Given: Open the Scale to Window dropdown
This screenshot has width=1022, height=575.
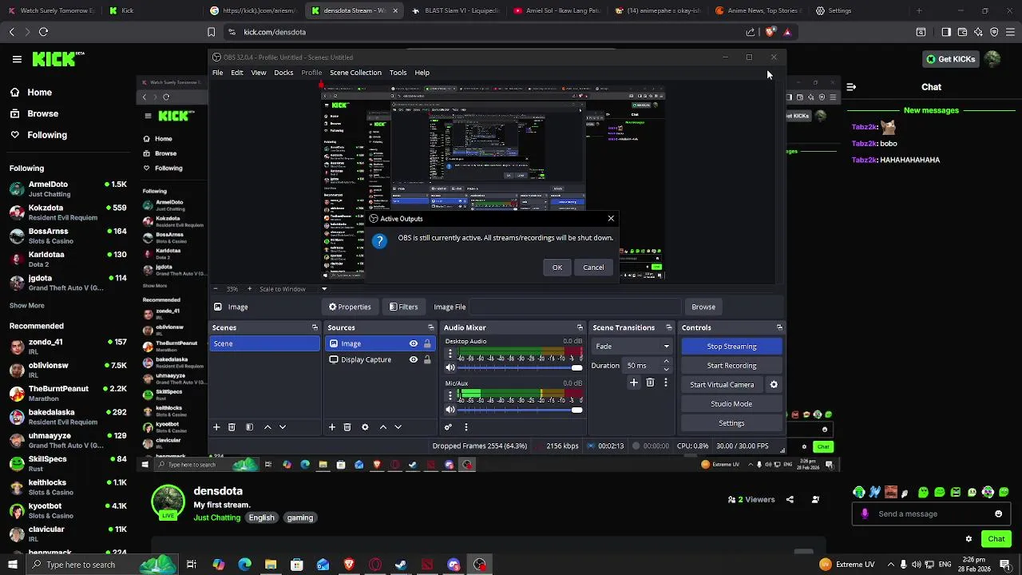Looking at the screenshot, I should click(x=292, y=289).
